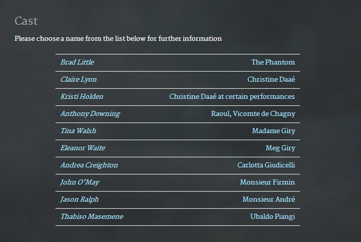Click the Meg Giry role text
This screenshot has height=242, width=361.
coord(280,148)
